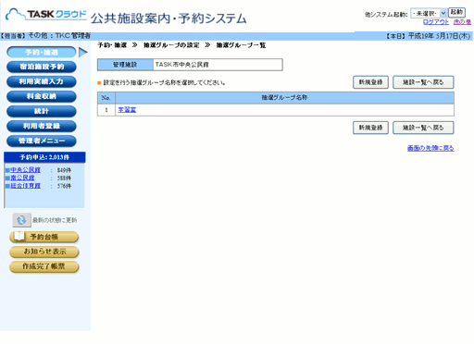
Task: Click the ログアウト link
Action: (436, 22)
